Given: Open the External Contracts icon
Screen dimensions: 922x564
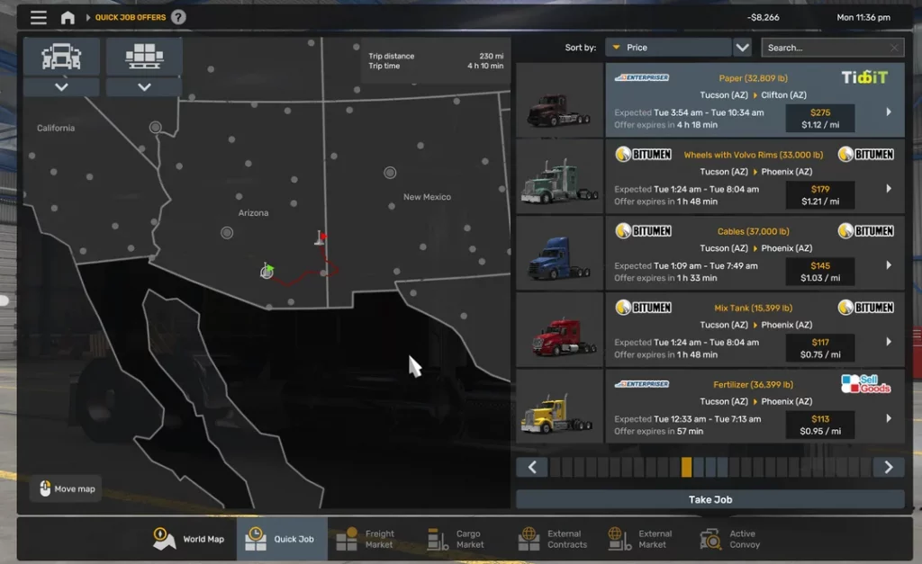Looking at the screenshot, I should click(x=529, y=539).
